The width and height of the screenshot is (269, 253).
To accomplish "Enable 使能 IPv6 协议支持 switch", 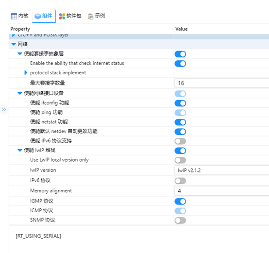I will [180, 141].
